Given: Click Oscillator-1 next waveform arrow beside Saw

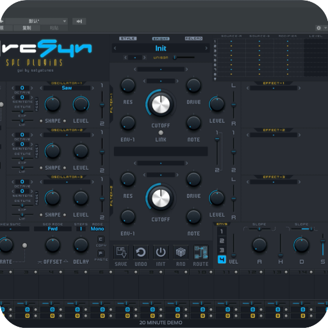Looking at the screenshot, I should pyautogui.click(x=93, y=88).
